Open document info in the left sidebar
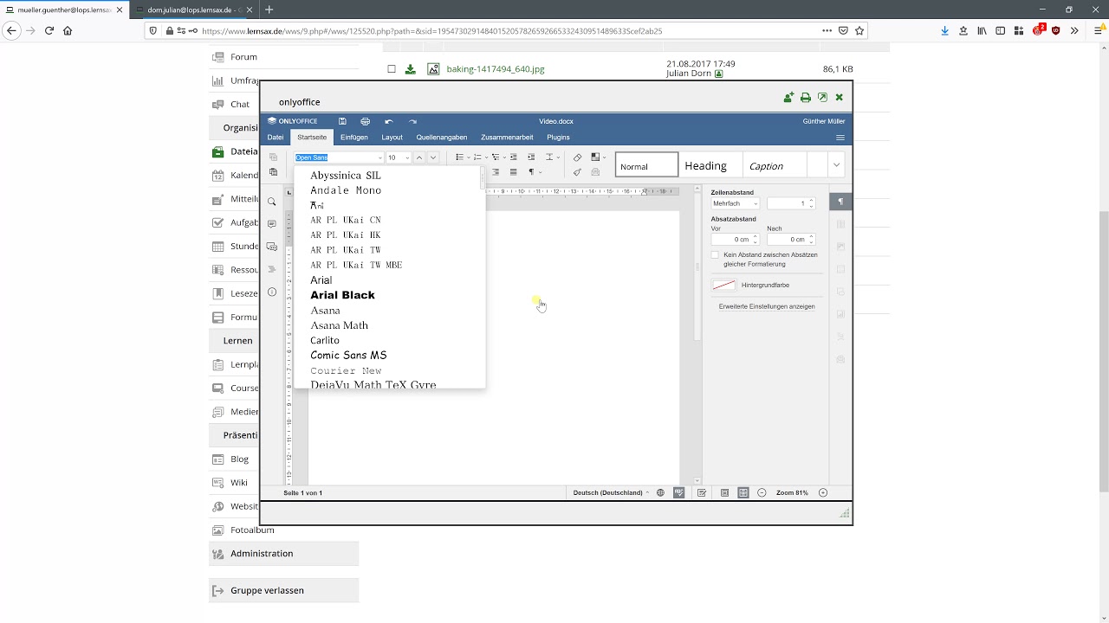1109x623 pixels. point(272,292)
